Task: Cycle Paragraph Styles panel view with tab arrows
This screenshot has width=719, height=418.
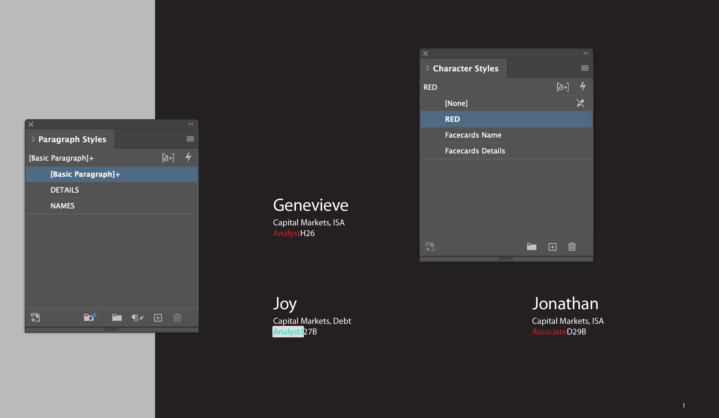Action: tap(33, 139)
